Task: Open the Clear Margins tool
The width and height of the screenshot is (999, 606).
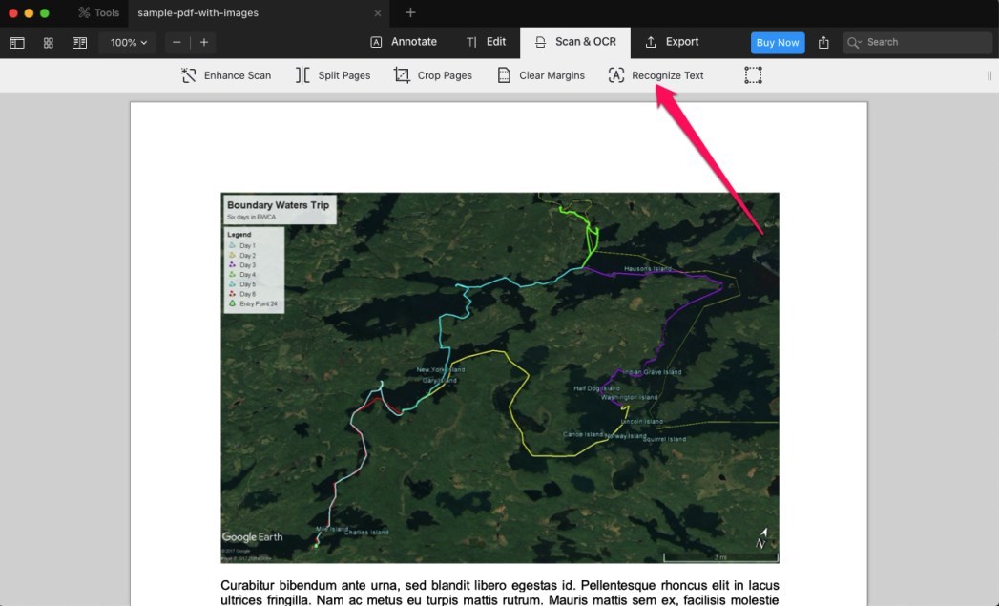Action: point(541,74)
